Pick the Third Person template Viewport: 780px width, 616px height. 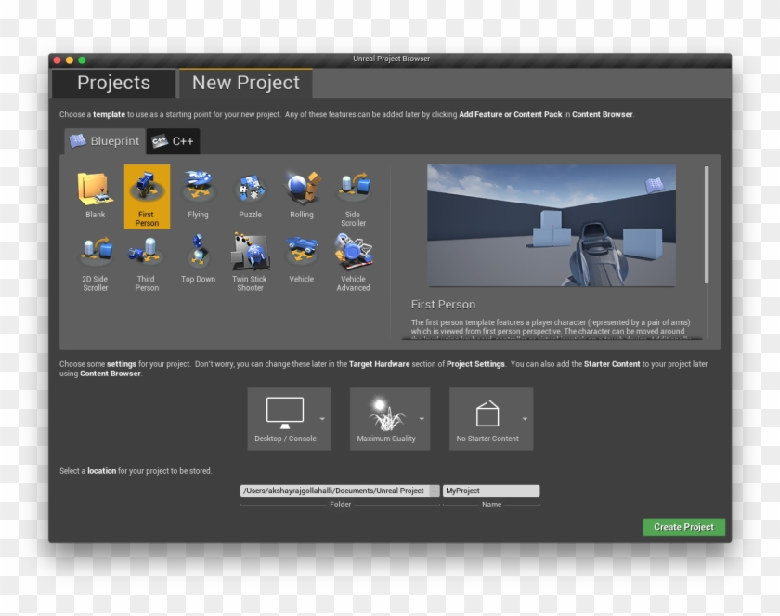pos(147,262)
